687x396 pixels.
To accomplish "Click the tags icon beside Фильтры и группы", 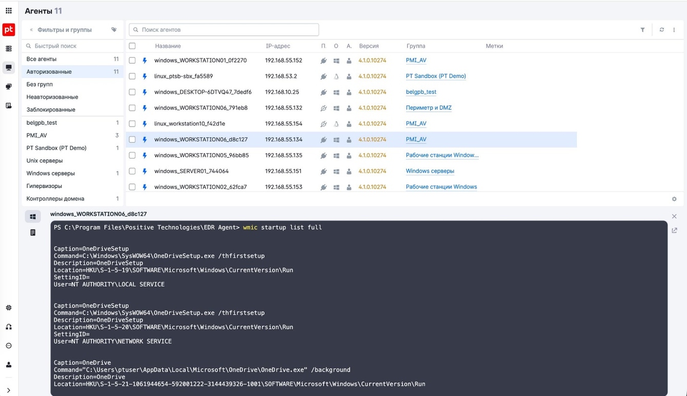I will (114, 30).
